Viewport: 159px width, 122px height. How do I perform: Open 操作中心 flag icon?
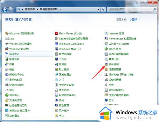[x=7, y=54]
